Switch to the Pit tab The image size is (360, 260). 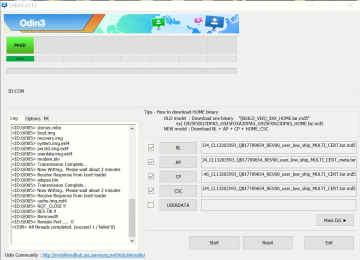pyautogui.click(x=46, y=118)
